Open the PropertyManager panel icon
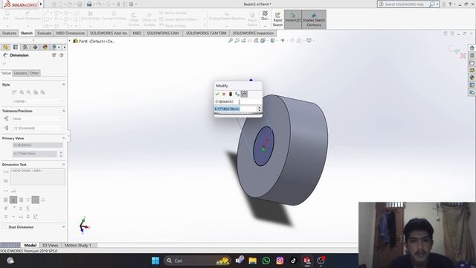This screenshot has width=476, height=268. point(16,47)
